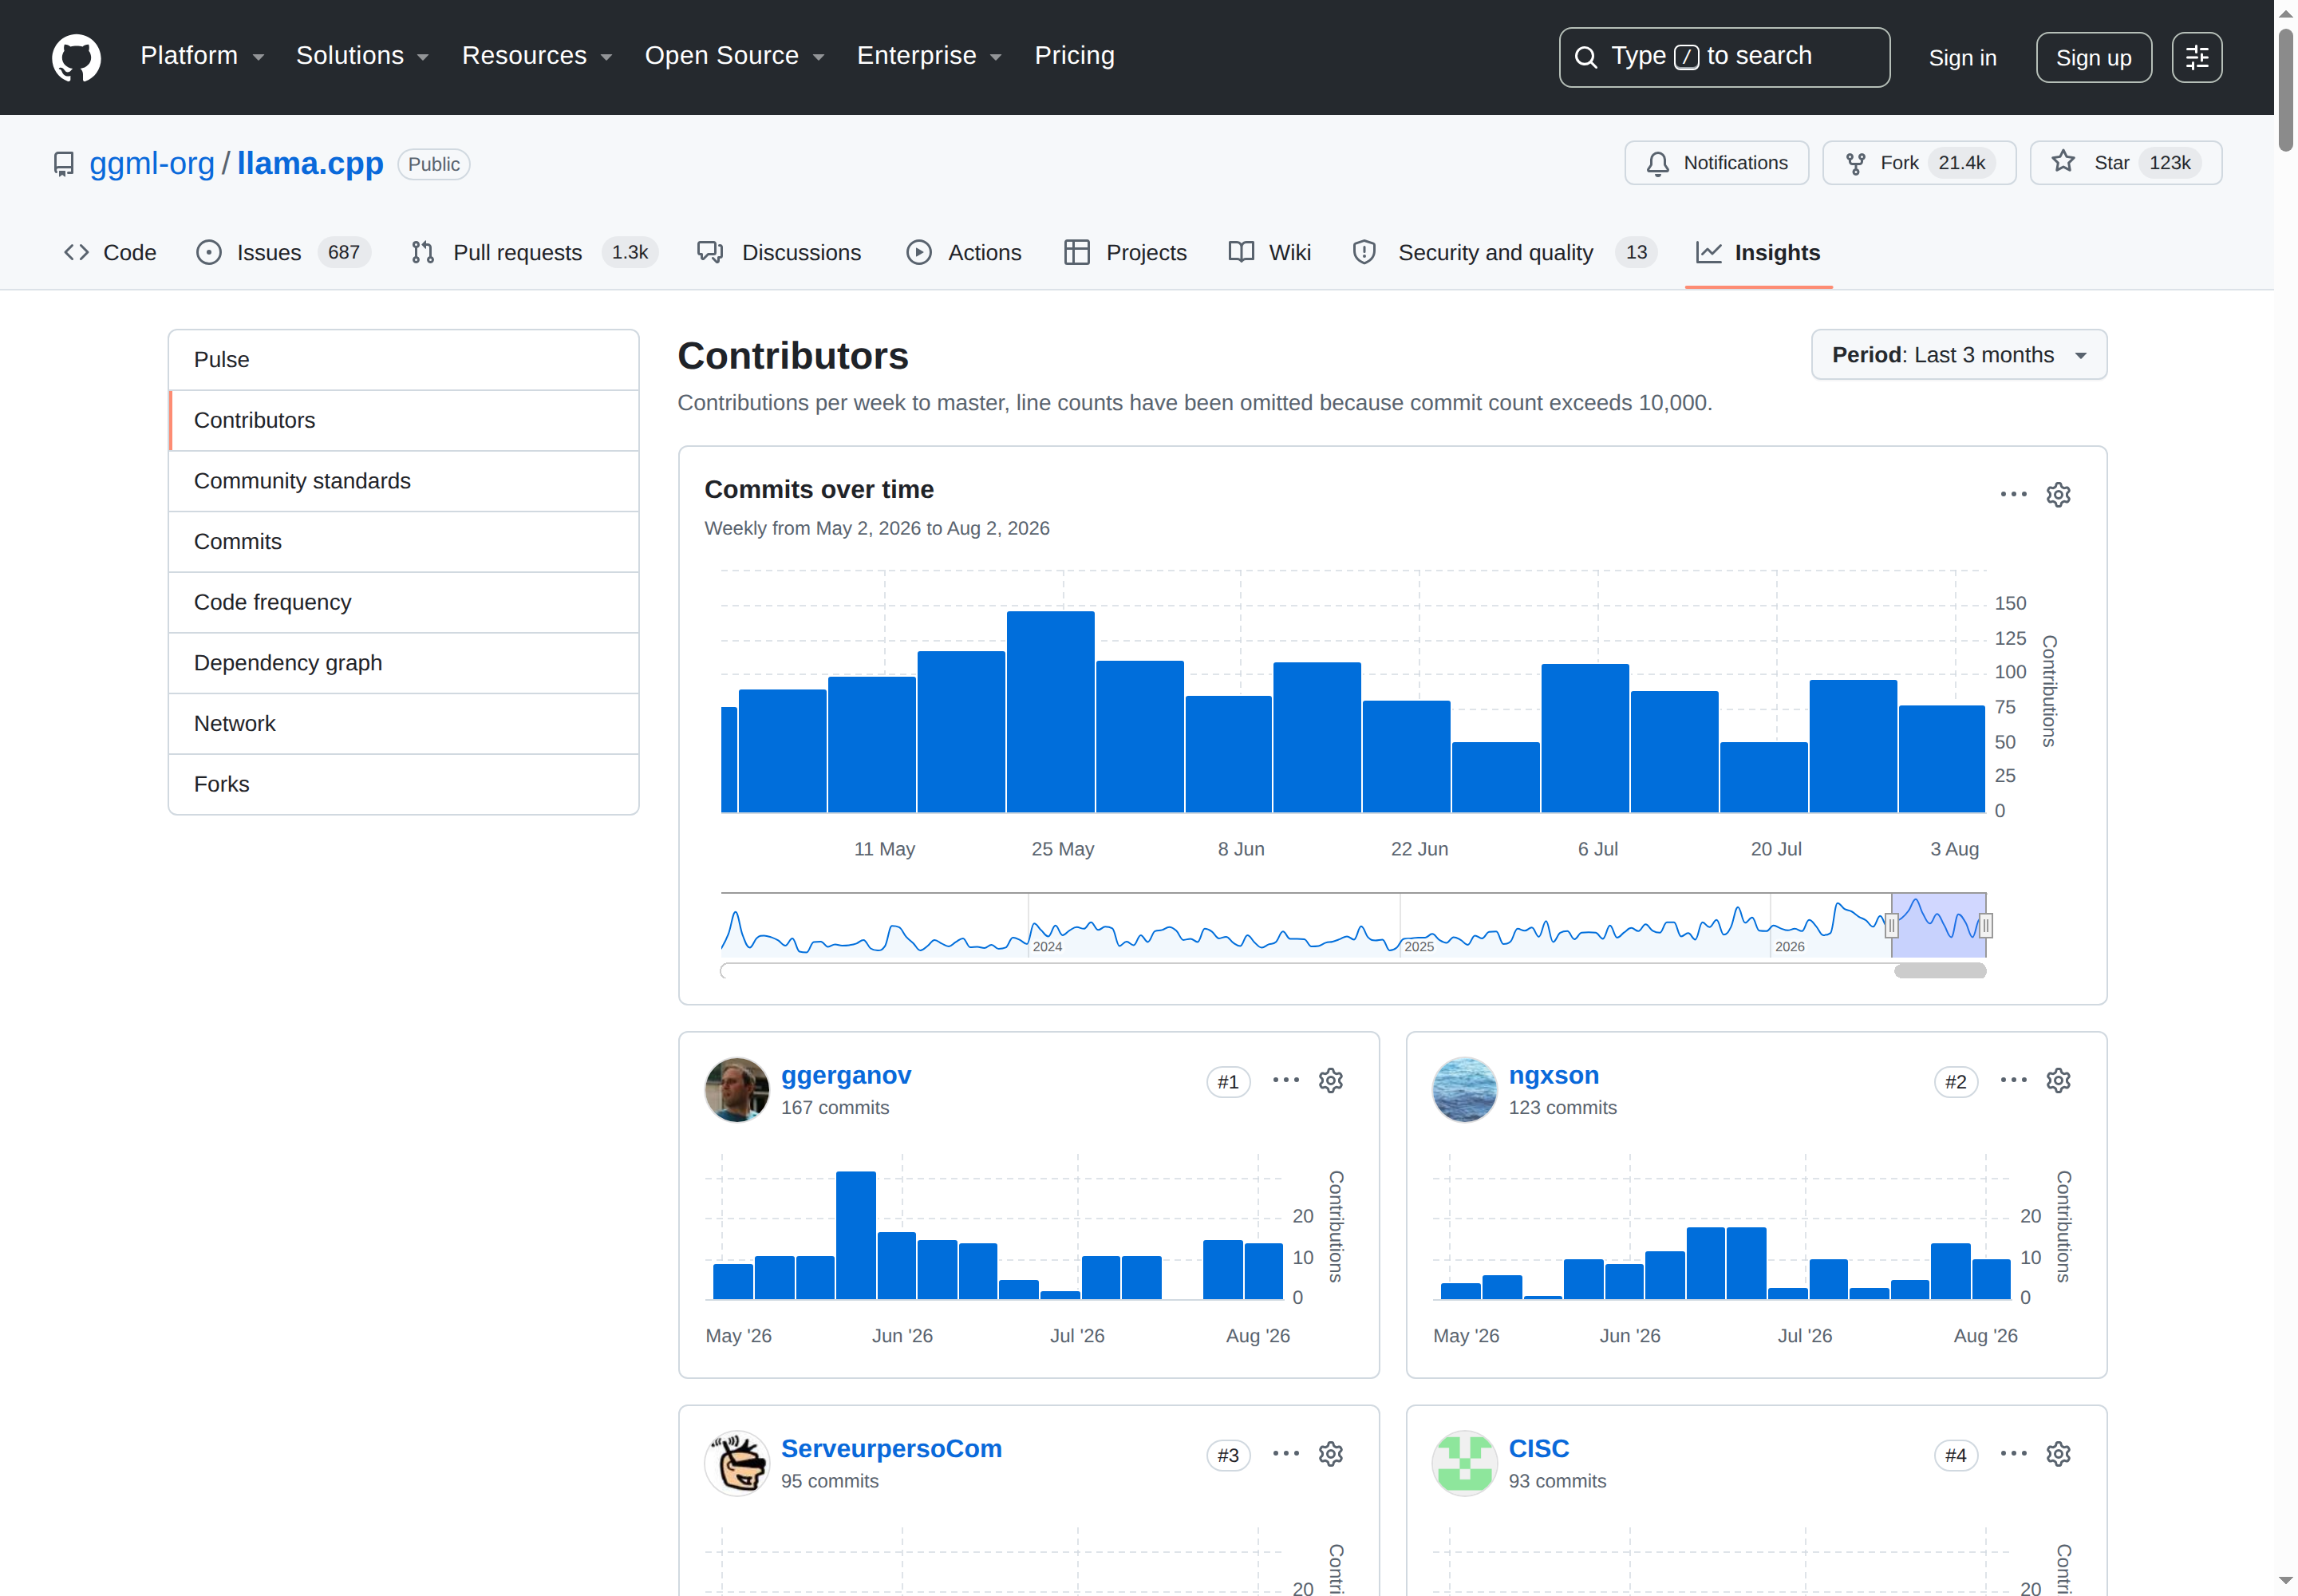Image resolution: width=2298 pixels, height=1596 pixels.
Task: Expand the Resources menu
Action: click(536, 56)
